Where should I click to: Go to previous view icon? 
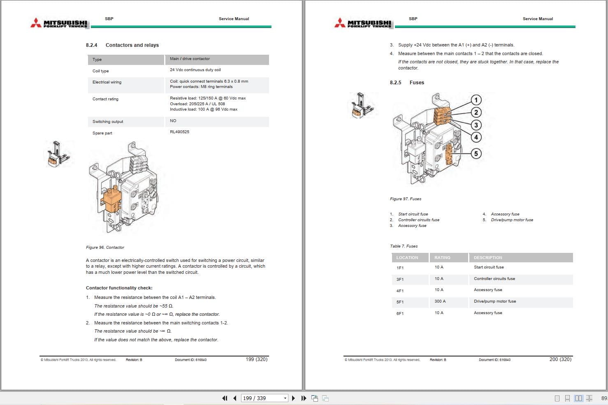(315, 398)
